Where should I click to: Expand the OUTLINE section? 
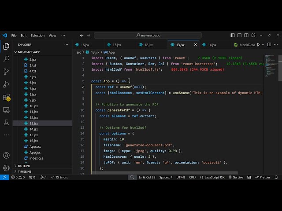pos(24,166)
